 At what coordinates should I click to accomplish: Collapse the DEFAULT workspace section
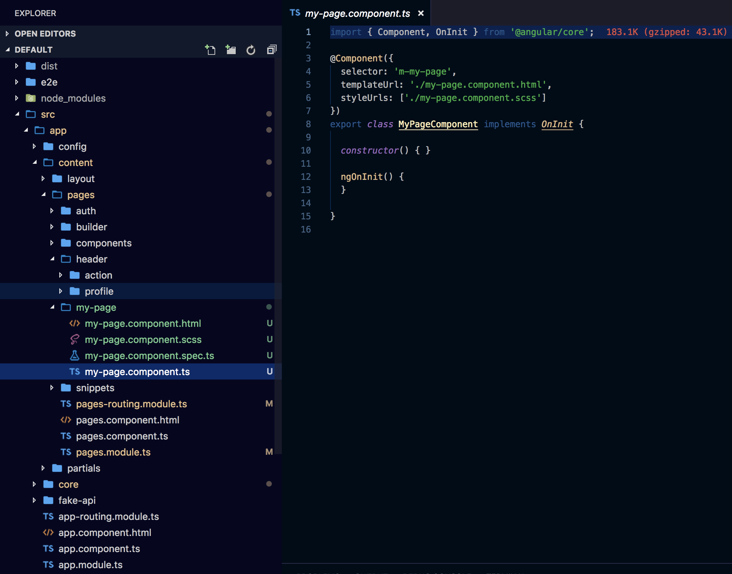coord(7,50)
